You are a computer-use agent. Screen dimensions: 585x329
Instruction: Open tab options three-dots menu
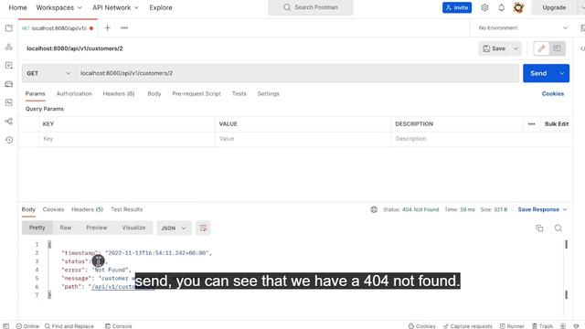124,28
